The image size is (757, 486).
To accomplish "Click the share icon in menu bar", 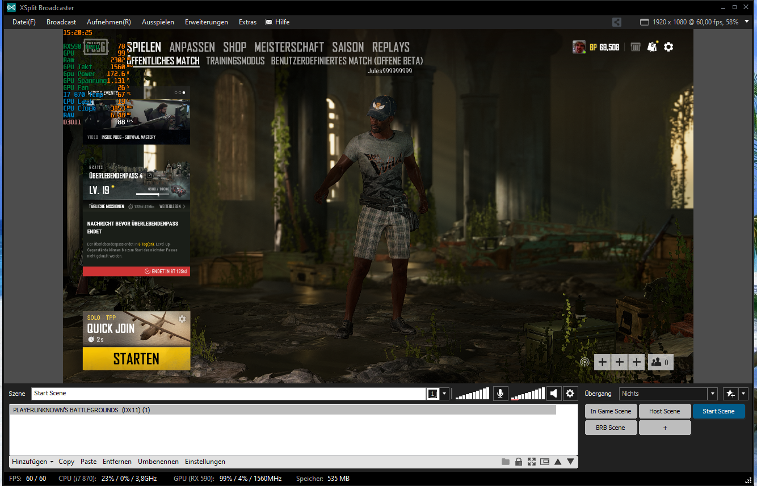I will click(x=617, y=22).
